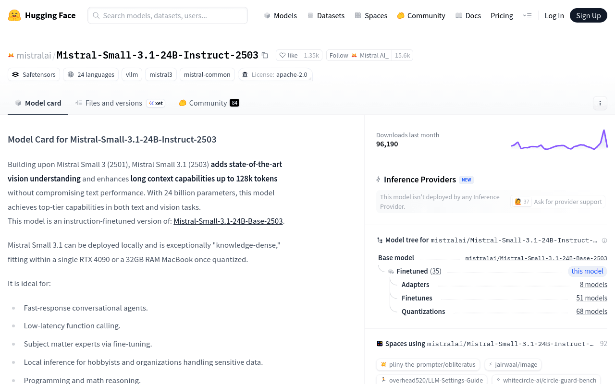The height and width of the screenshot is (384, 615).
Task: Select the 24 languages globe tag
Action: pyautogui.click(x=91, y=74)
